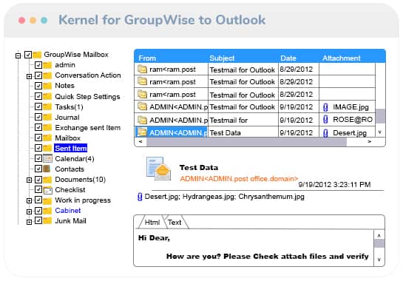Viewport: 403px width, 281px height.
Task: Click the email list horizontal scrollbar thumb
Action: pos(246,142)
